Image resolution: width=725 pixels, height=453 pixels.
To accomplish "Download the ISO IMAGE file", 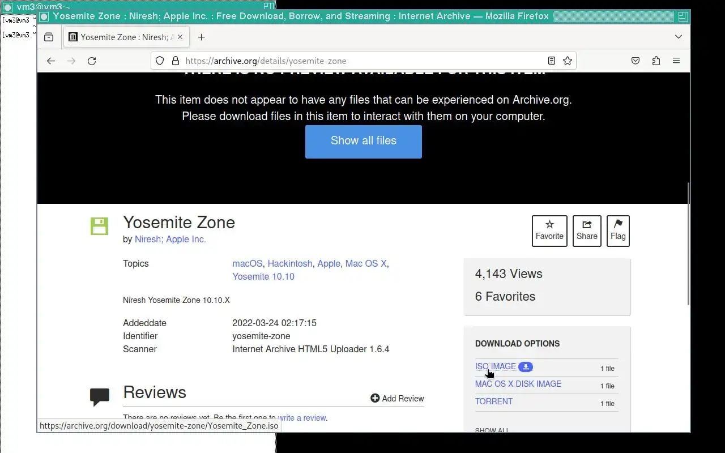I will click(x=496, y=366).
